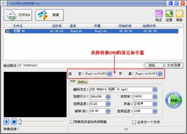187x134 pixels.
Task: Stop the preview playback
Action: tap(14, 122)
